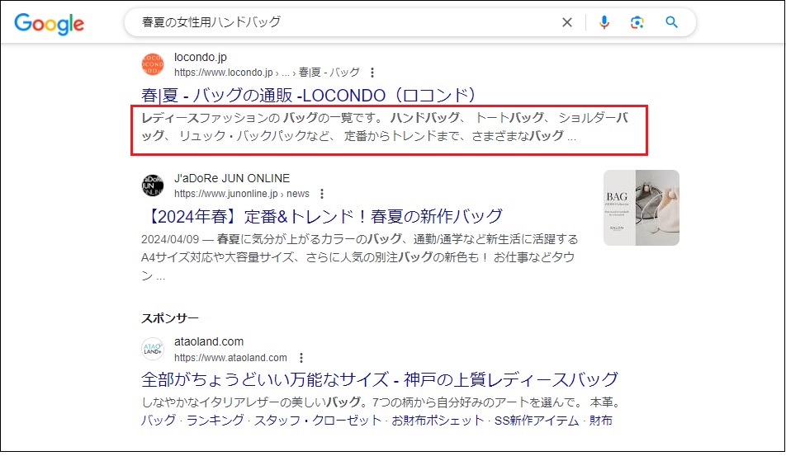Click the junonline.jp news URL
Screen dimensions: 786x456
pos(242,194)
